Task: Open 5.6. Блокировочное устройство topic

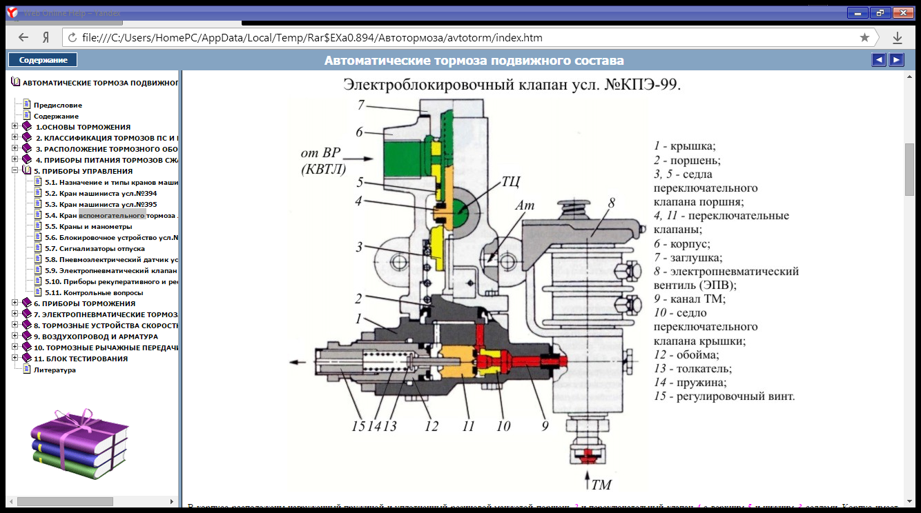Action: point(112,237)
